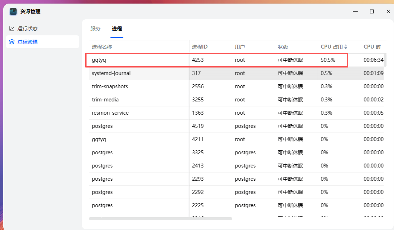Image resolution: width=394 pixels, height=230 pixels.
Task: Select the postgres process with ID 4519
Action: point(236,126)
